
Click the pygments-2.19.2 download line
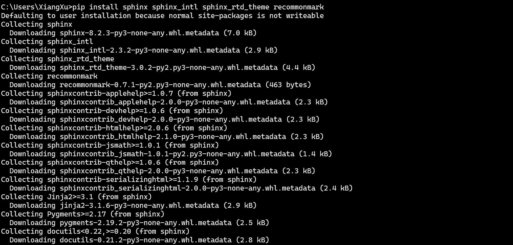click(x=139, y=223)
